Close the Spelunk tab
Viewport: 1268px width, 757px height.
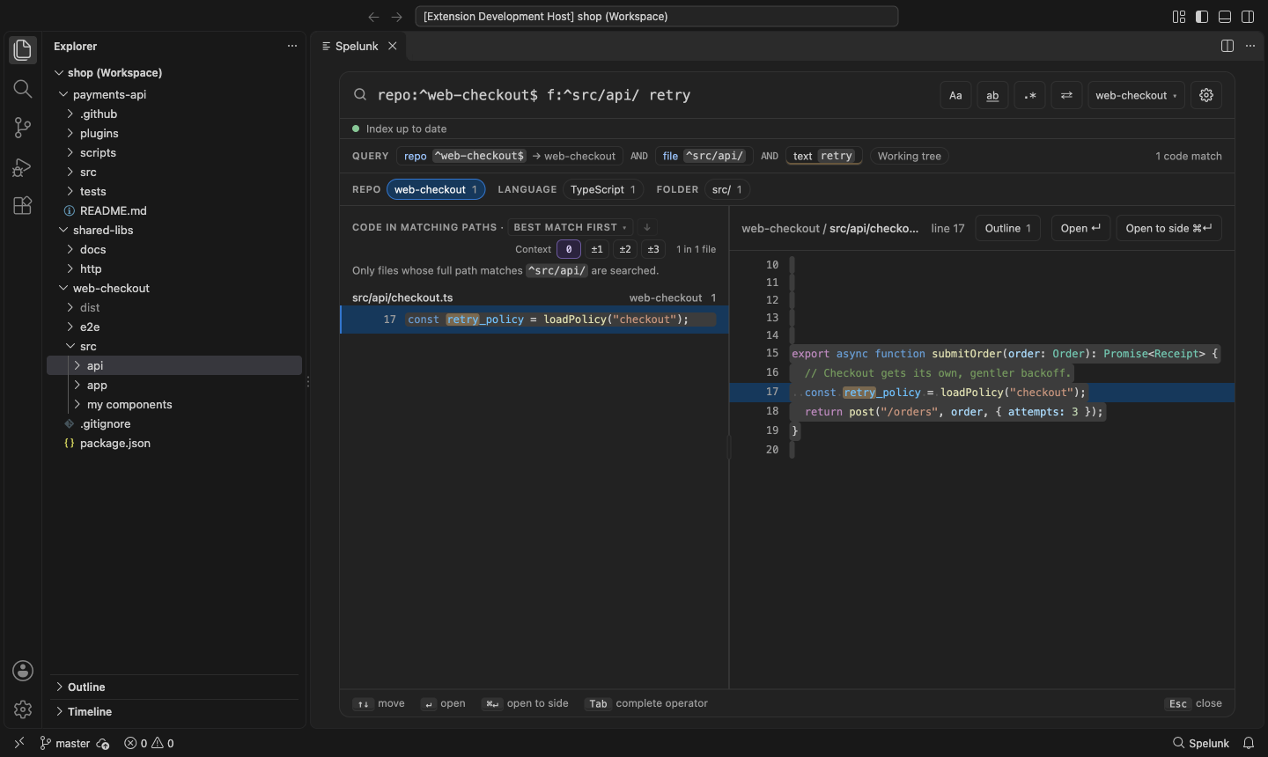tap(393, 46)
